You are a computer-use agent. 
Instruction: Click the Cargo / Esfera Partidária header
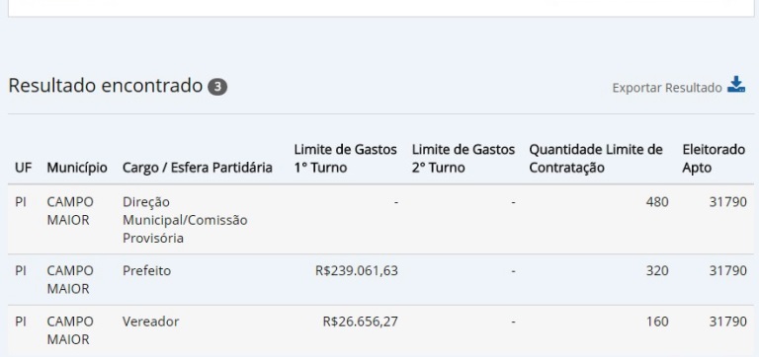click(197, 168)
